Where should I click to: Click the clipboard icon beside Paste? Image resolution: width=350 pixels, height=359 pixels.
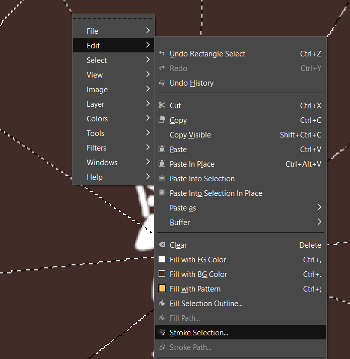(162, 150)
